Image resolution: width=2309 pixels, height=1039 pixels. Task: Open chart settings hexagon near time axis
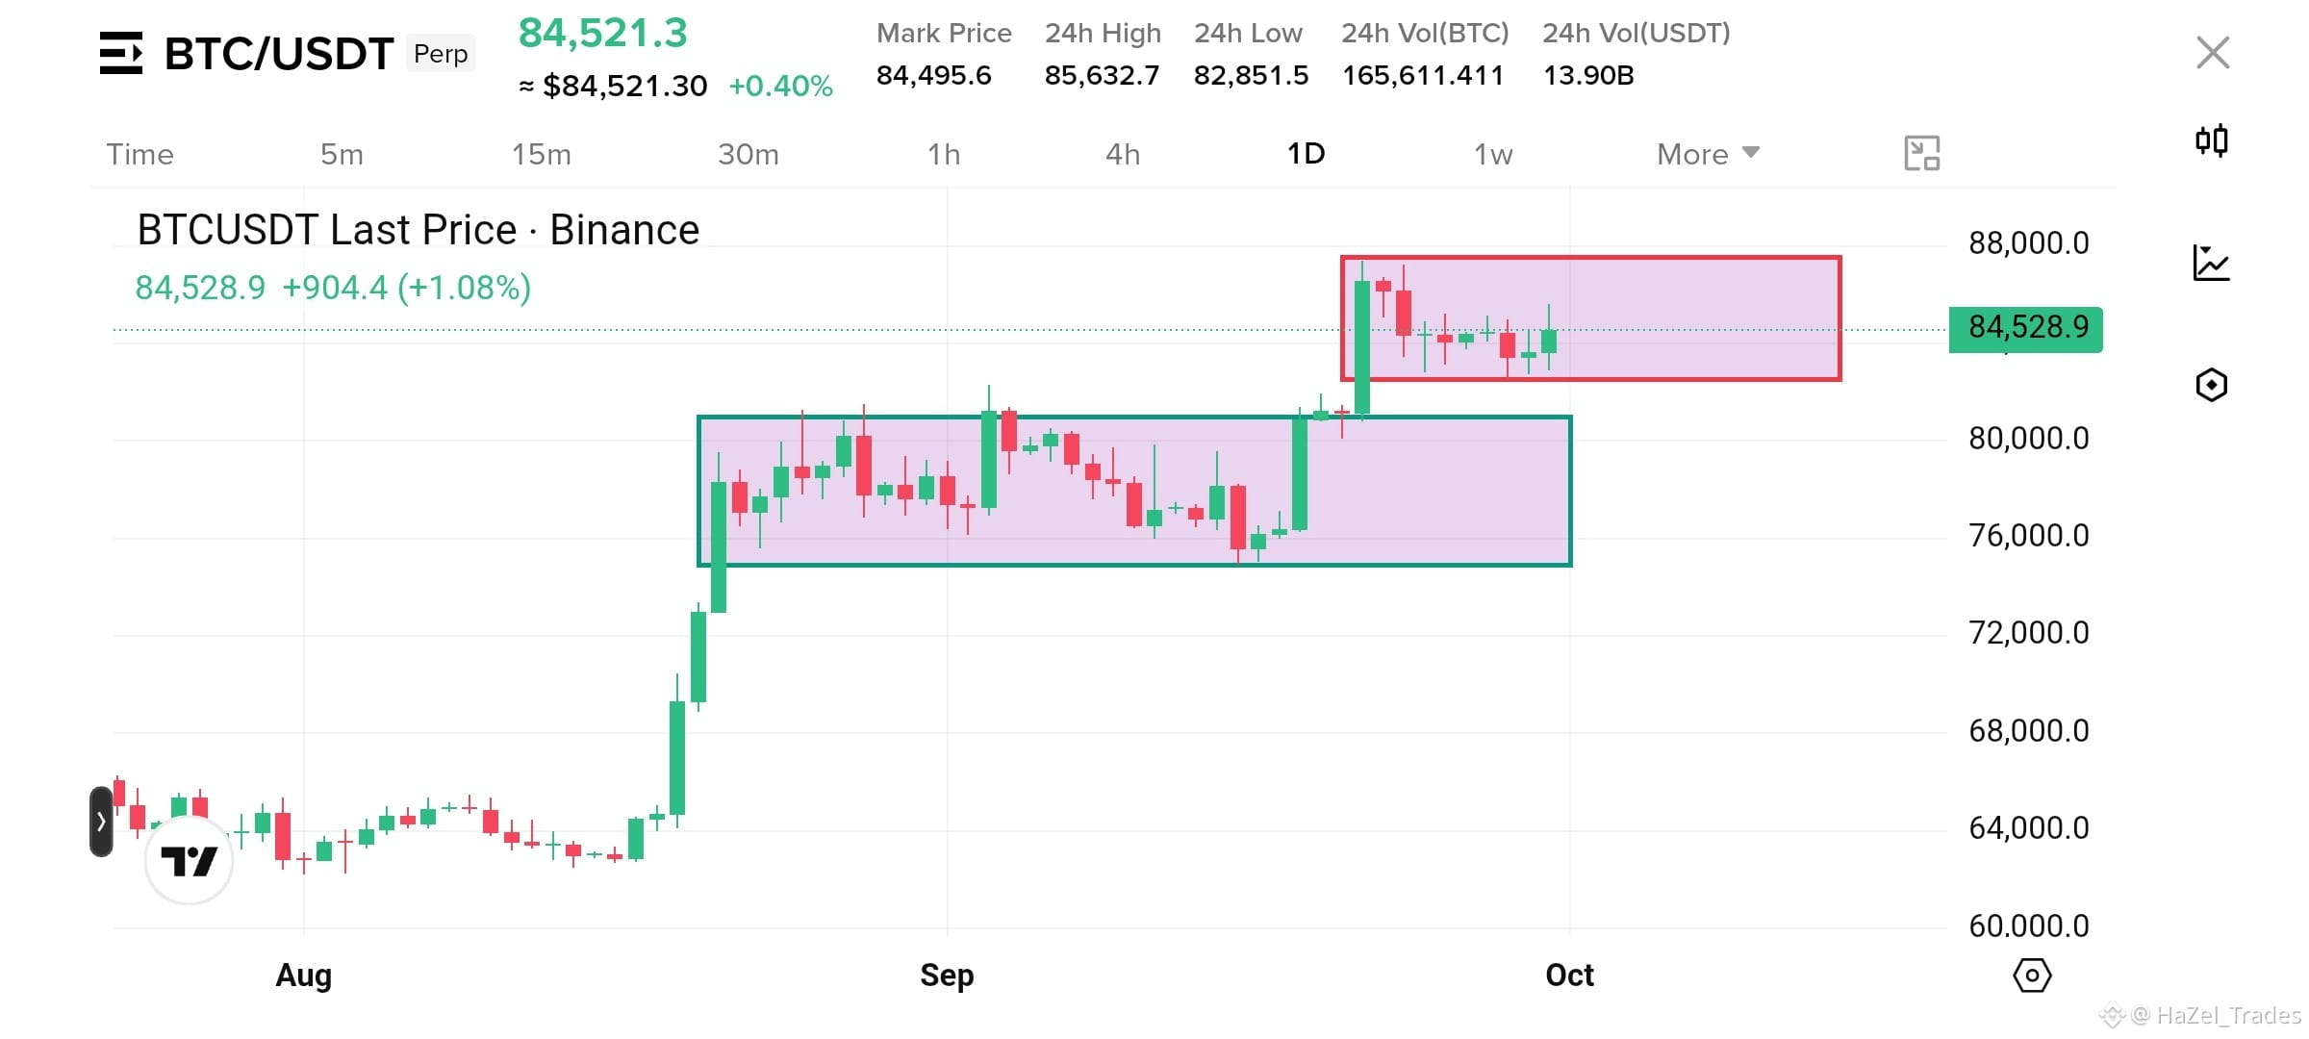[x=2032, y=976]
